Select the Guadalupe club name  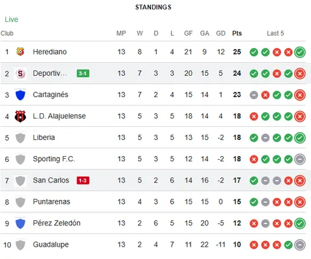pyautogui.click(x=51, y=245)
